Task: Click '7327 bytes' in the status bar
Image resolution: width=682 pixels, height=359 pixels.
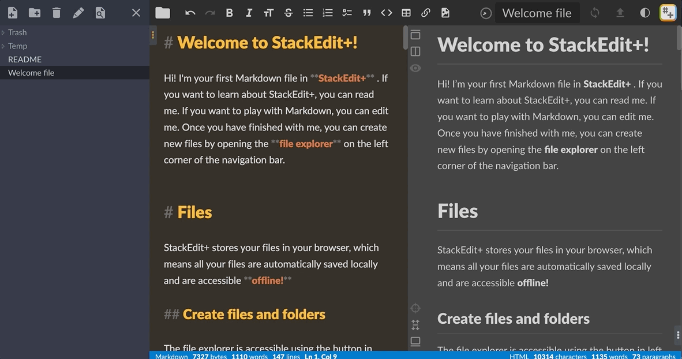Action: click(209, 356)
